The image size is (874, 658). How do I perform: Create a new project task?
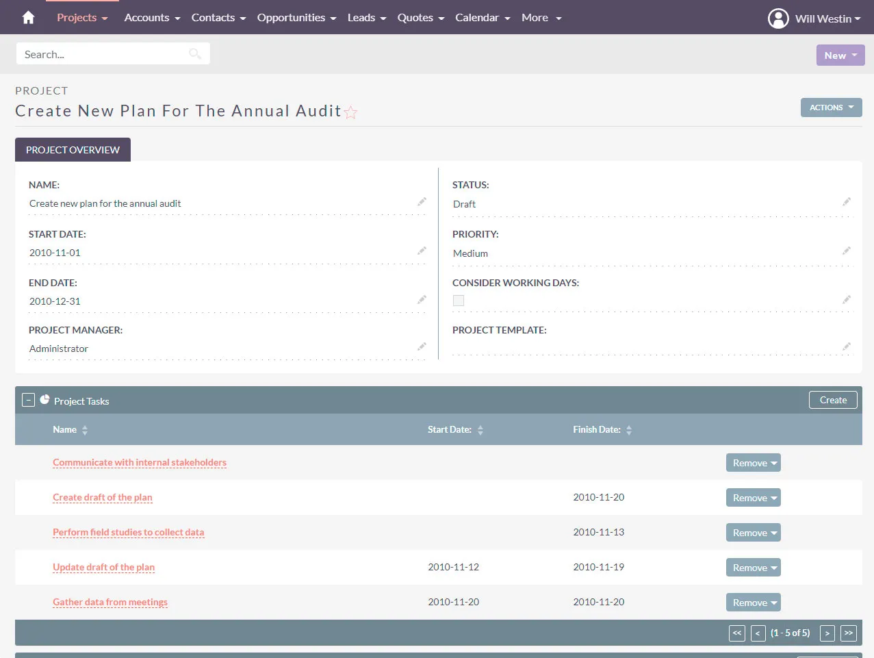pos(833,400)
